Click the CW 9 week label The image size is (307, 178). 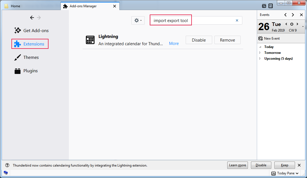[x=293, y=30]
